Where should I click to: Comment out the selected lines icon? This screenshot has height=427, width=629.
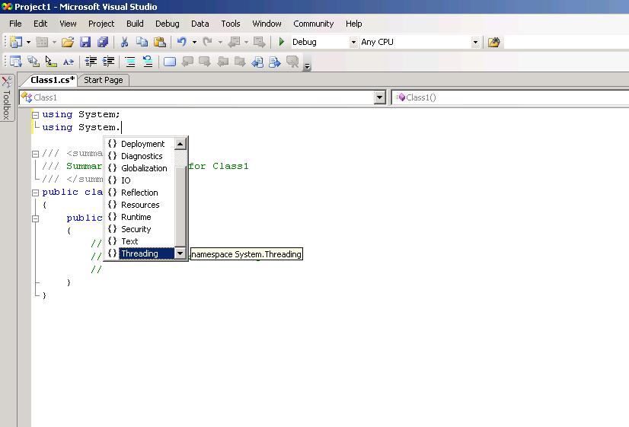click(x=130, y=62)
